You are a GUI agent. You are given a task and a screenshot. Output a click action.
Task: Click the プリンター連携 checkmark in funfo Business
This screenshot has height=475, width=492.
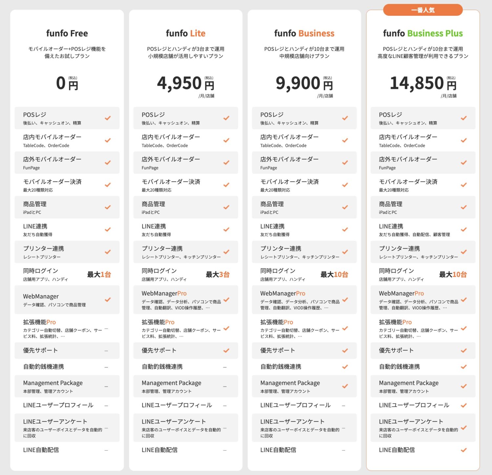point(345,252)
